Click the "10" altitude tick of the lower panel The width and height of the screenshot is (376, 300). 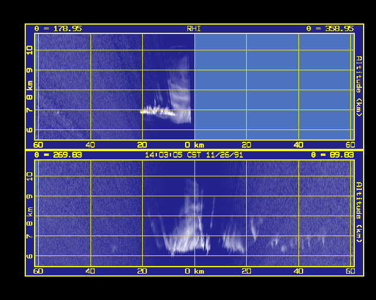(x=29, y=176)
